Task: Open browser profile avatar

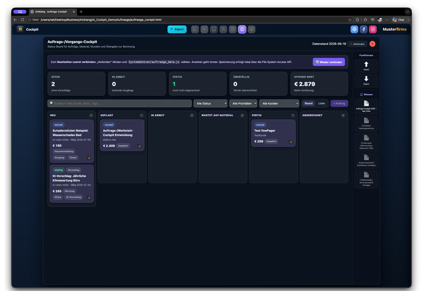Action: (x=380, y=20)
